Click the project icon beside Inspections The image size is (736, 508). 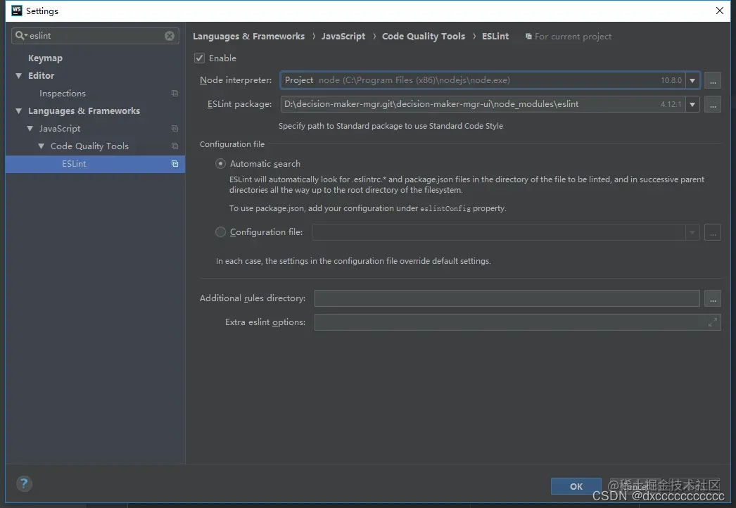175,94
